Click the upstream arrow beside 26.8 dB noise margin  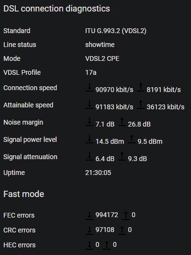(x=122, y=122)
